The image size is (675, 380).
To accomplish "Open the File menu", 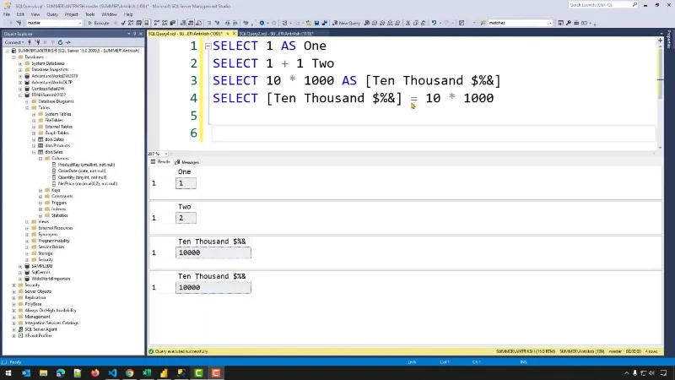I will (x=7, y=14).
